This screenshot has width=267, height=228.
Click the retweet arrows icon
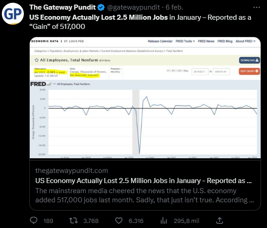74,221
